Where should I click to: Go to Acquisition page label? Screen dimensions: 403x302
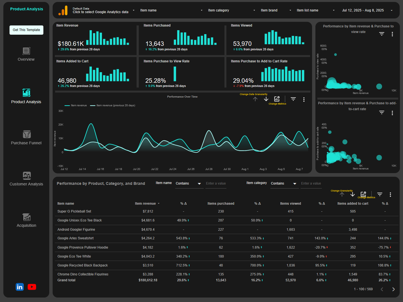coord(26,225)
